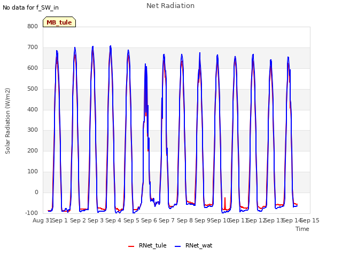Click the Sep 8 x-axis label
The height and width of the screenshot is (256, 342).
tap(185, 220)
